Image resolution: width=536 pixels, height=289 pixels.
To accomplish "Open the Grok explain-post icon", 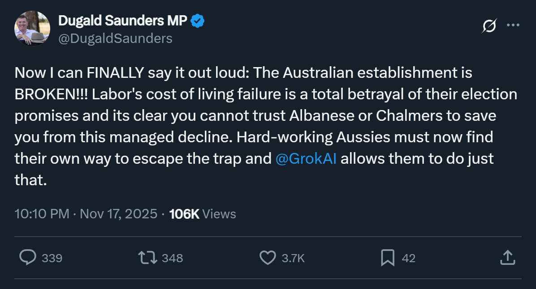I will [x=489, y=26].
